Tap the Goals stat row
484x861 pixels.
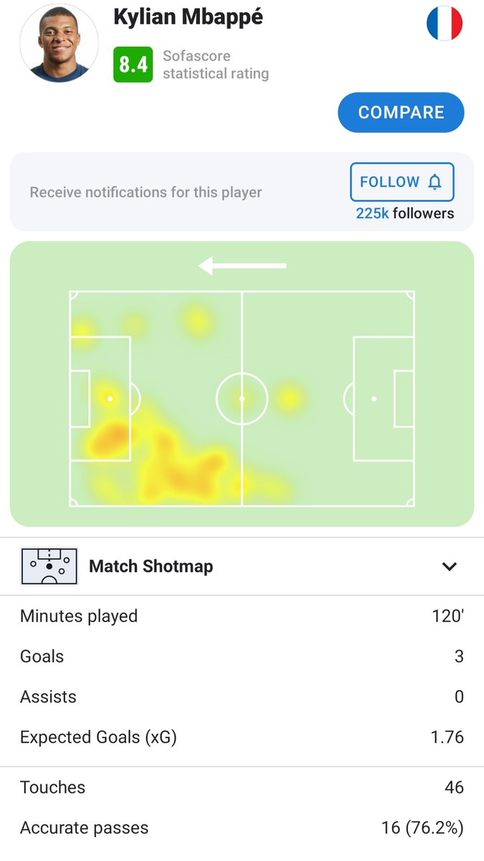[242, 657]
